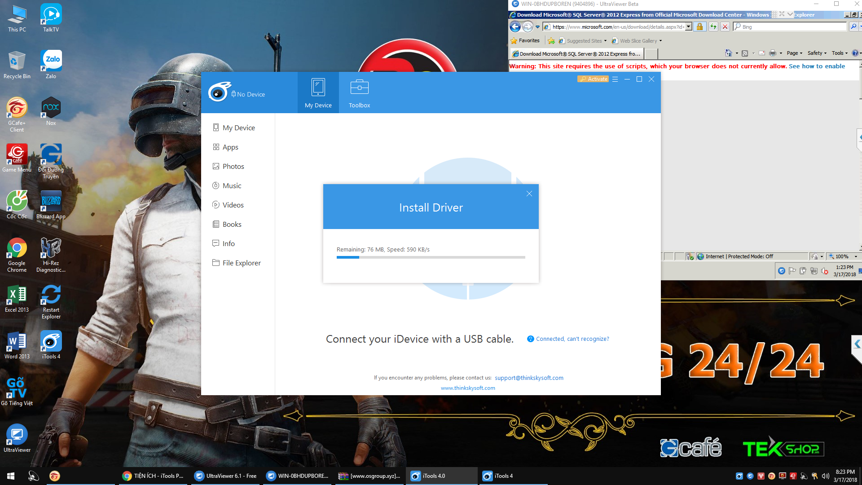
Task: Open the My Device tab in iTools header
Action: pos(318,93)
